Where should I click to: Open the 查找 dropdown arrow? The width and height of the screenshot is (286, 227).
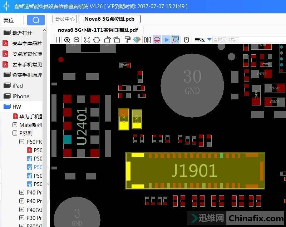(x=209, y=40)
